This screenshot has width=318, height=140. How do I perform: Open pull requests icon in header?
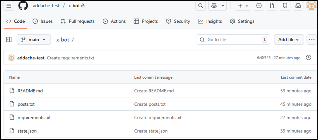tap(272, 6)
